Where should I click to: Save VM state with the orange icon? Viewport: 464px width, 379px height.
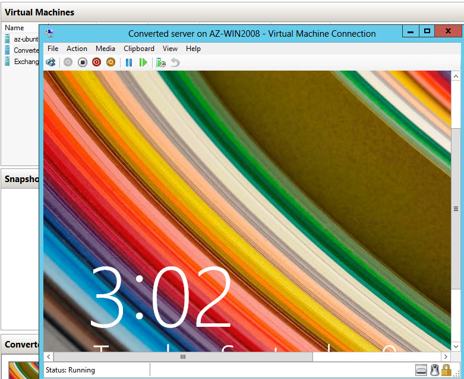coord(111,62)
